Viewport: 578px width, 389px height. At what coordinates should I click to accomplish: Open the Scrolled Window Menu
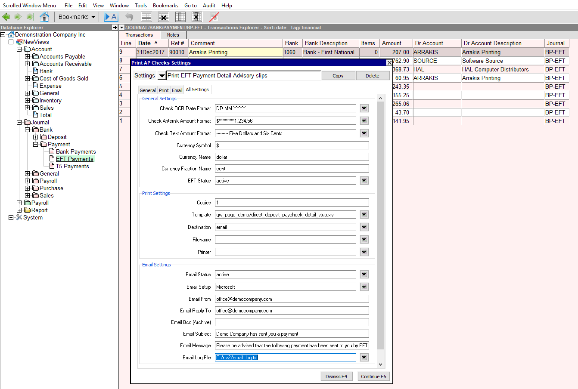(30, 6)
